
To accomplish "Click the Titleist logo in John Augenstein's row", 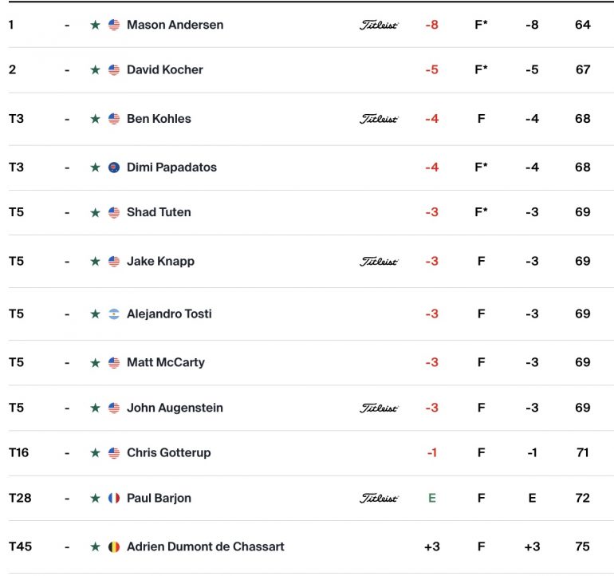I will [x=379, y=408].
